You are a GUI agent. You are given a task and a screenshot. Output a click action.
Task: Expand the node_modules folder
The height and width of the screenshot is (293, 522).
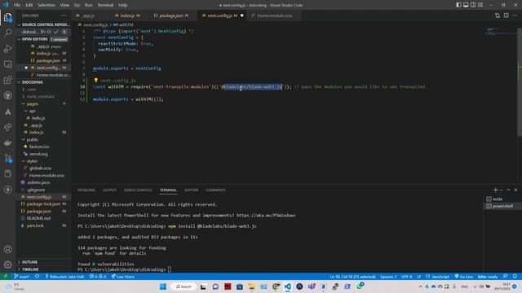pos(40,96)
